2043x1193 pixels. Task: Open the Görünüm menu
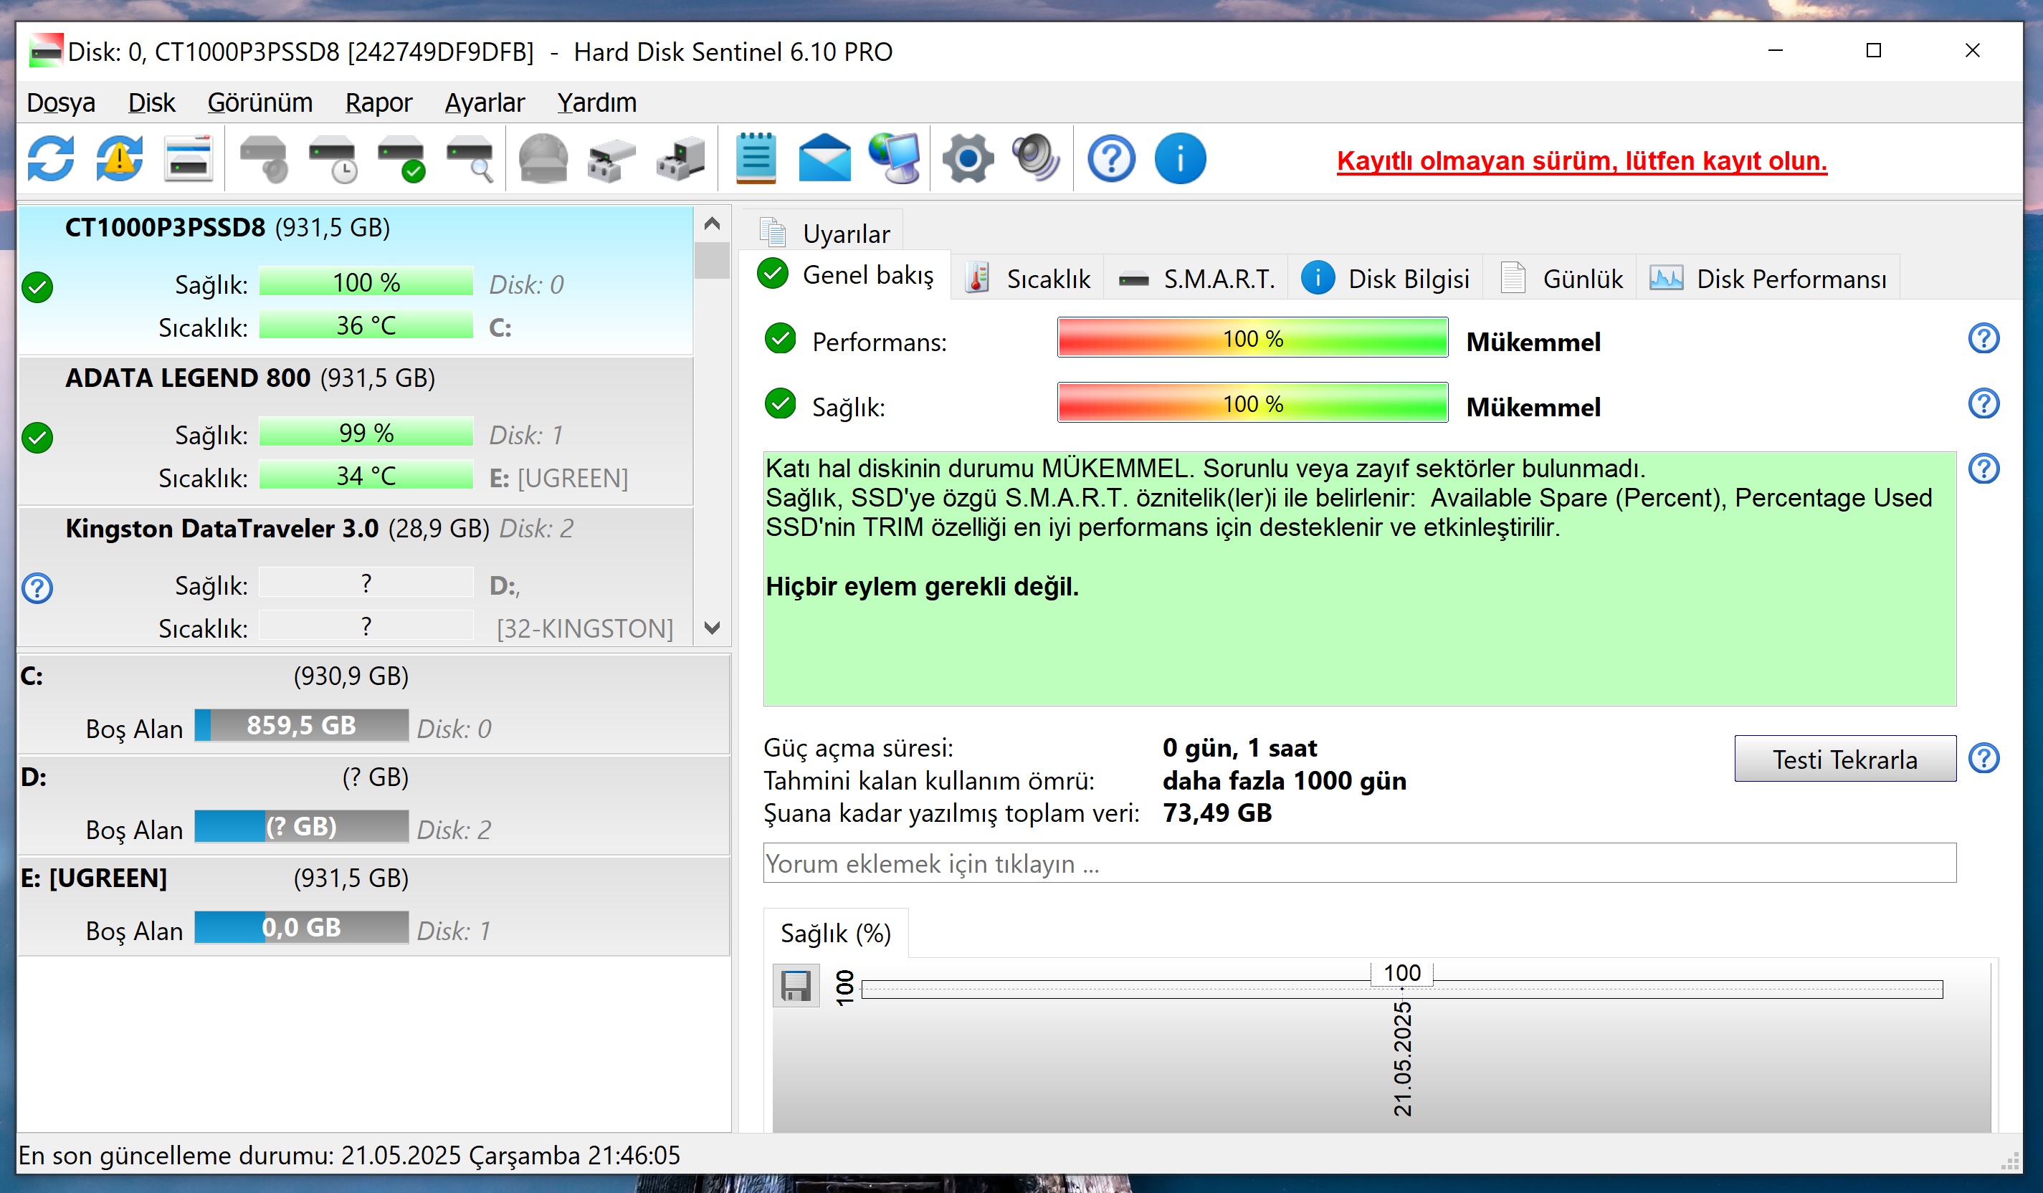pos(259,103)
